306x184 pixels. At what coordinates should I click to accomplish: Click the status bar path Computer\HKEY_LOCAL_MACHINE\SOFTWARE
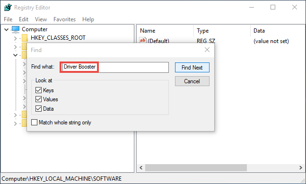[x=61, y=178]
